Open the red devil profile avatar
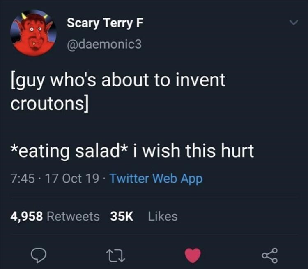This screenshot has width=308, height=269. tap(34, 33)
